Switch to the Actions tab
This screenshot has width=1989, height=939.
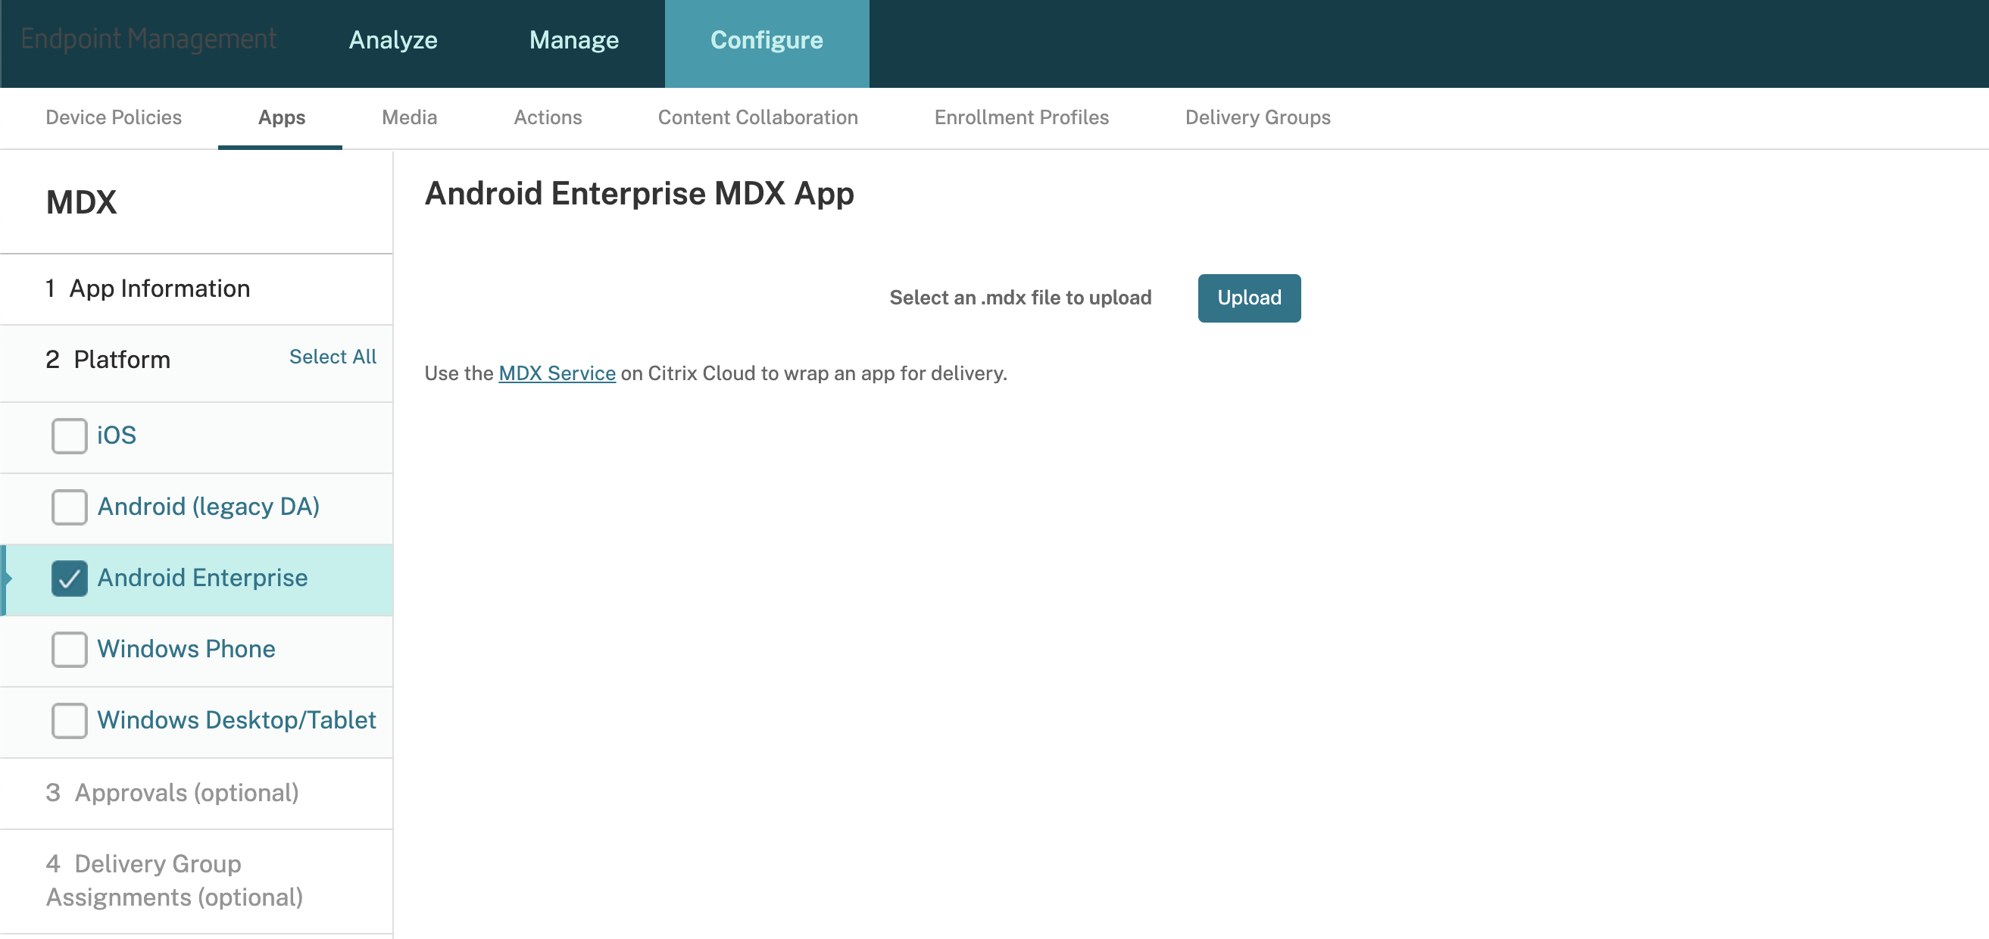point(548,117)
